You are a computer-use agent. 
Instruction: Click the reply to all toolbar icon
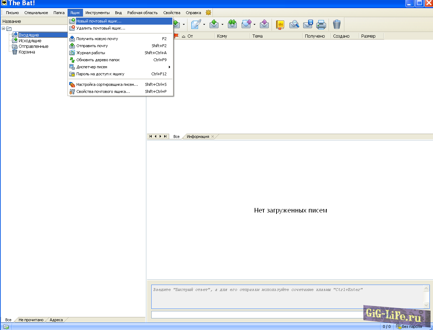[232, 24]
